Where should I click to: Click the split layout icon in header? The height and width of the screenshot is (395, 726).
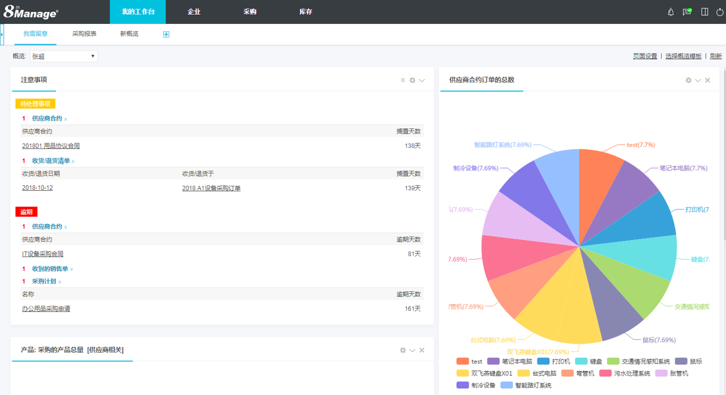(705, 12)
